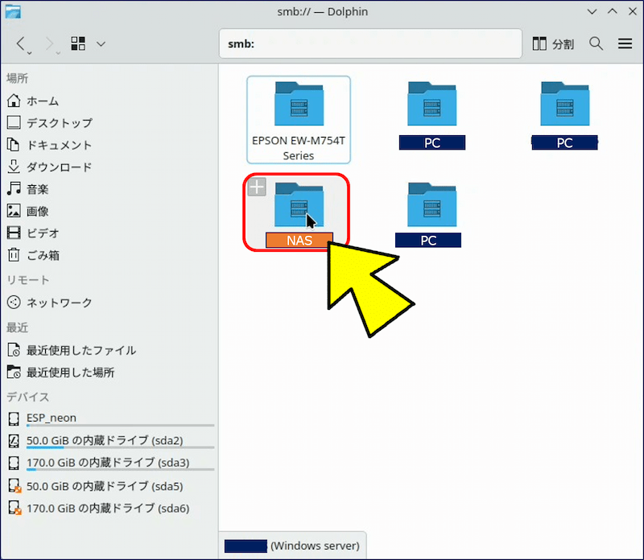Viewport: 644px width, 560px height.
Task: Open the hamburger menu
Action: [x=625, y=43]
